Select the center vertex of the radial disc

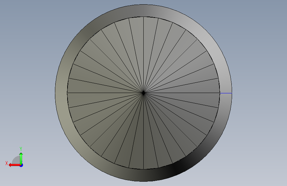point(144,93)
